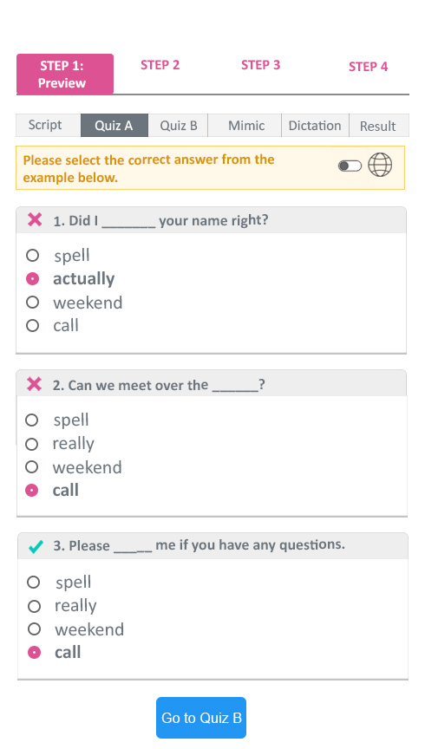The image size is (425, 749).
Task: Jump to STEP 2
Action: click(x=160, y=65)
